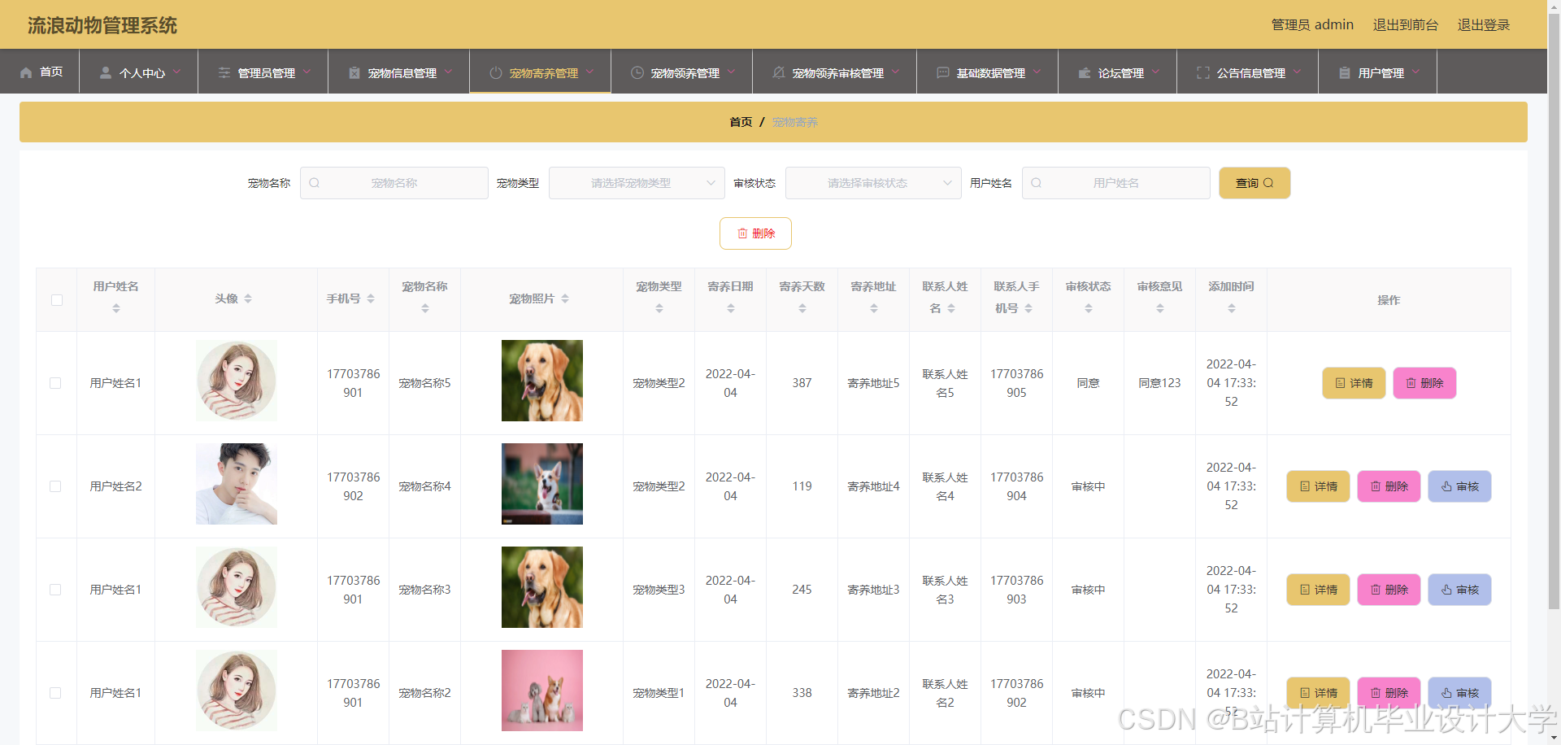Screen dimensions: 1561x745
Task: Focus the 宠物名称 search input
Action: (394, 183)
